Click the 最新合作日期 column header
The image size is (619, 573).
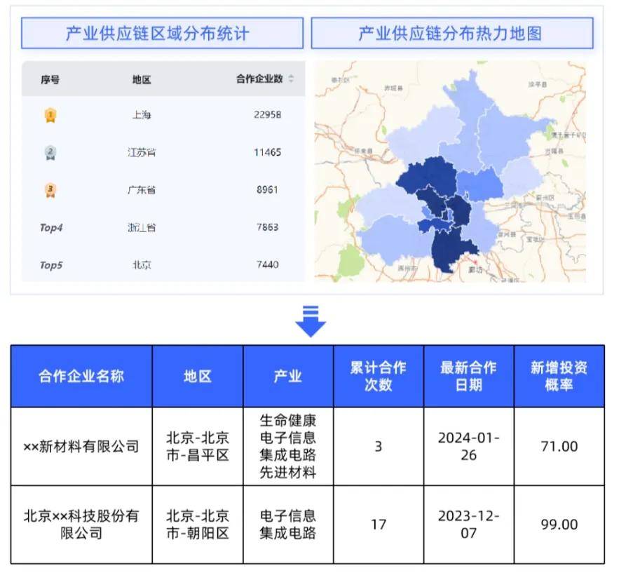[x=468, y=377]
